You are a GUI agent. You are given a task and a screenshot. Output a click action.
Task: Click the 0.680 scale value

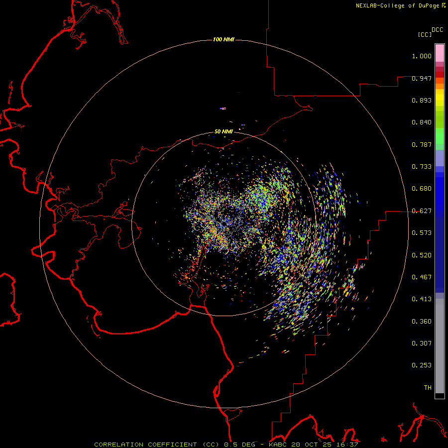422,189
